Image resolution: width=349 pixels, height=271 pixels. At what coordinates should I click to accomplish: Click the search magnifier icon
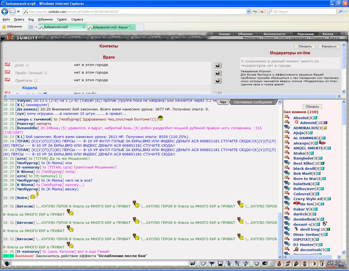point(340,11)
